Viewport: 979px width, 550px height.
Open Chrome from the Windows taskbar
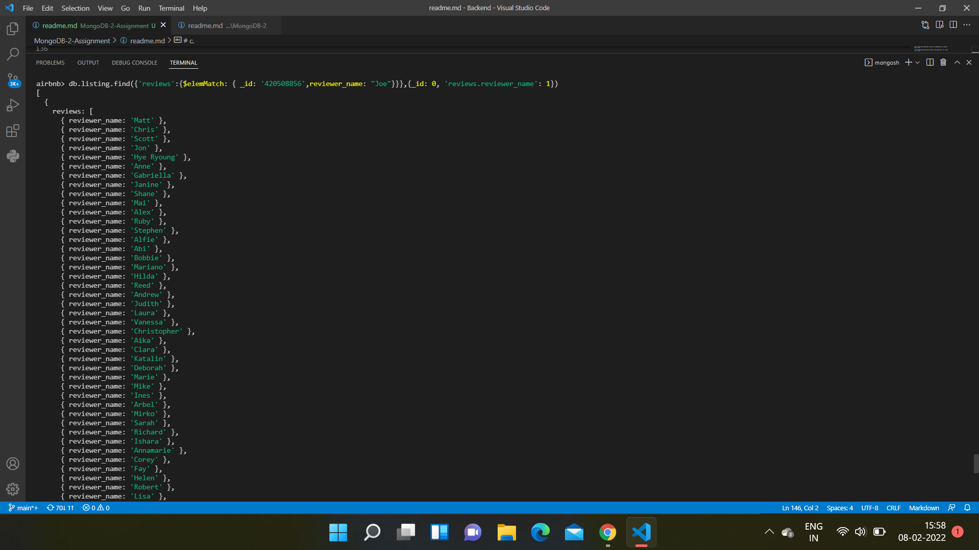(x=607, y=533)
